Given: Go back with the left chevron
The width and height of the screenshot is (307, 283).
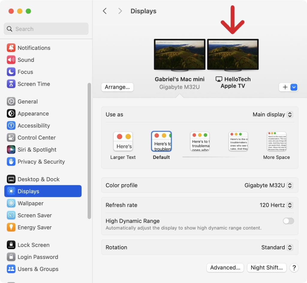Looking at the screenshot, I should [105, 11].
